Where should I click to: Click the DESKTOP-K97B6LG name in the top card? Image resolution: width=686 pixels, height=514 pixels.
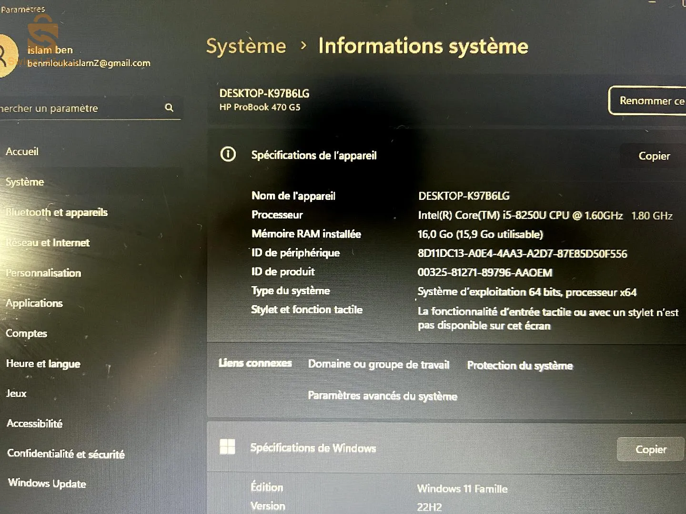tap(264, 93)
